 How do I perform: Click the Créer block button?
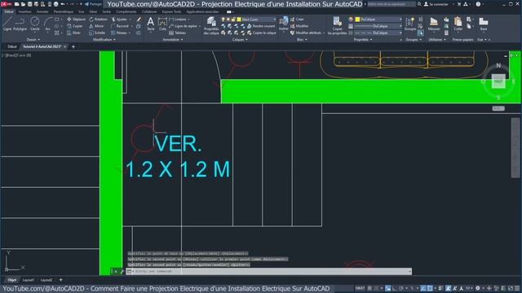pyautogui.click(x=297, y=20)
